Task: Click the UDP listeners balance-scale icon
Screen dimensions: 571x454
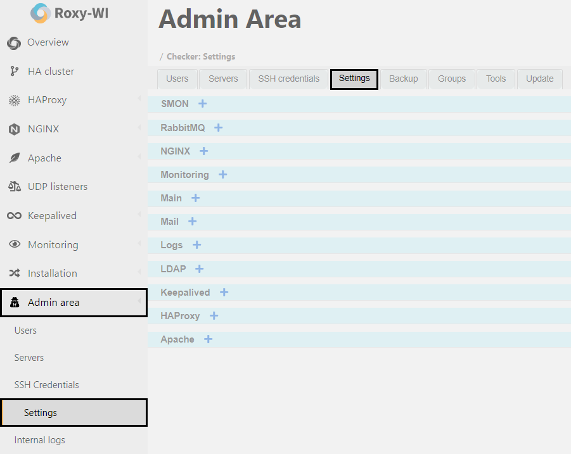Action: [x=14, y=187]
